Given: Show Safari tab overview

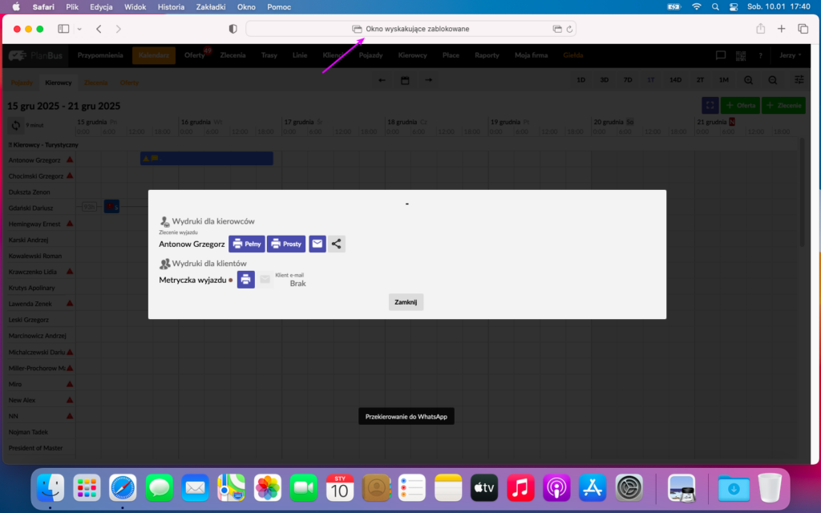Looking at the screenshot, I should (x=803, y=29).
